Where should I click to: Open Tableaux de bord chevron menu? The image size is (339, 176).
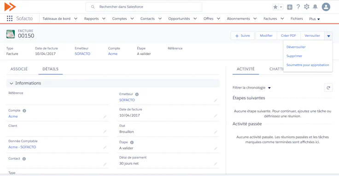pos(76,18)
